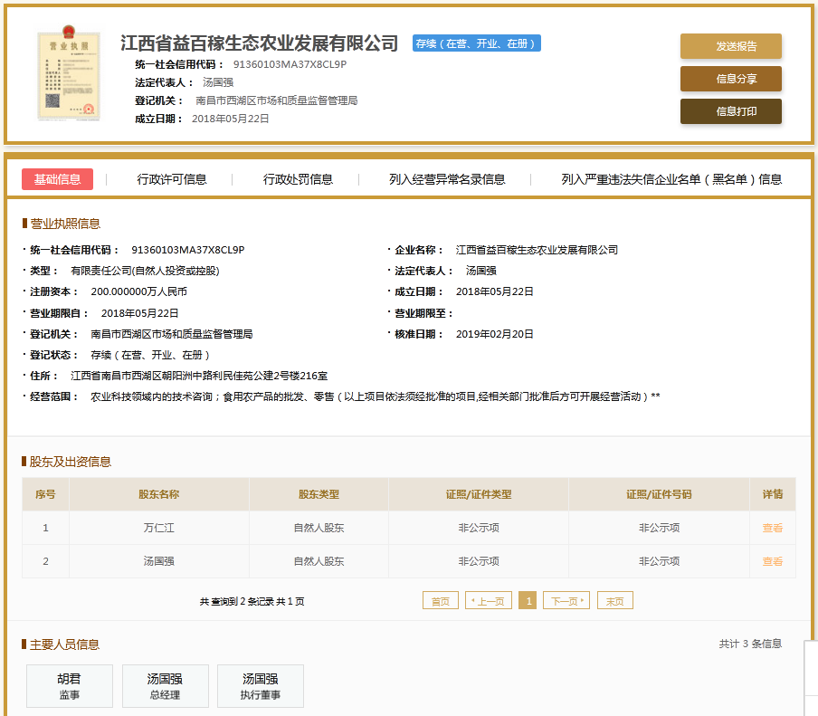The height and width of the screenshot is (716, 818).
Task: Click next page 下一页 button
Action: click(x=566, y=601)
